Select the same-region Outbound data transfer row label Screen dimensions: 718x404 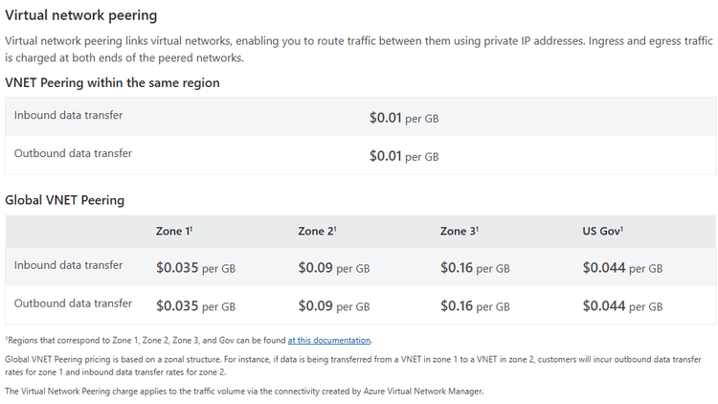(73, 153)
